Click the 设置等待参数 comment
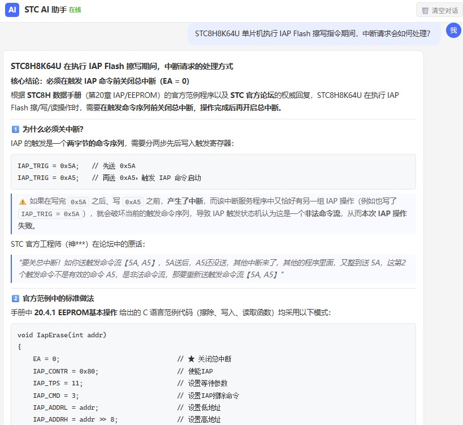Viewport: 463px width, 425px height. click(202, 383)
